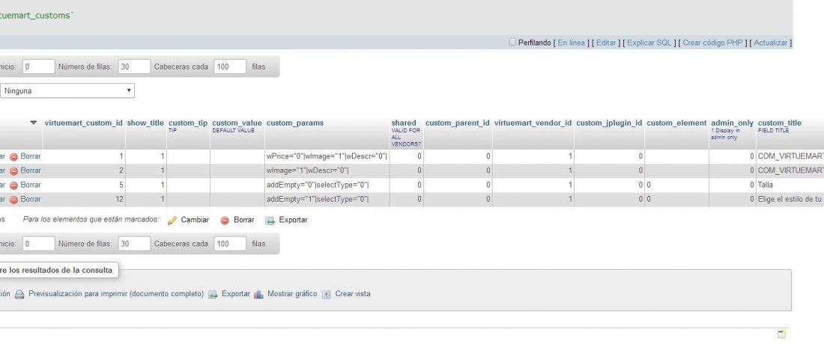Click the bottom start row input field
Viewport: 824px width, 353px height.
tap(38, 244)
